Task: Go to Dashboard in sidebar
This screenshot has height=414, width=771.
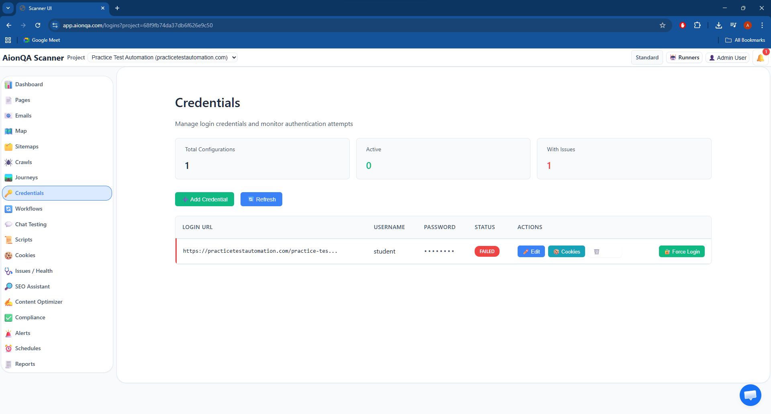Action: tap(29, 84)
